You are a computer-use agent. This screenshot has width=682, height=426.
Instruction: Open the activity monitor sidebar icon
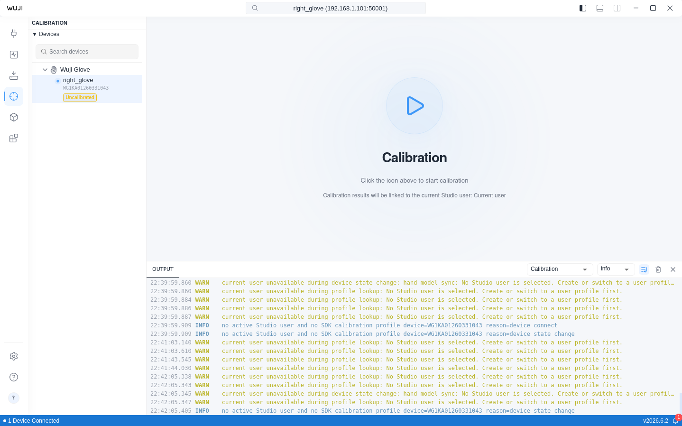coord(14,55)
